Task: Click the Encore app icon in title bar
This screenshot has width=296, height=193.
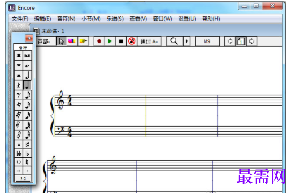Action: pos(12,8)
